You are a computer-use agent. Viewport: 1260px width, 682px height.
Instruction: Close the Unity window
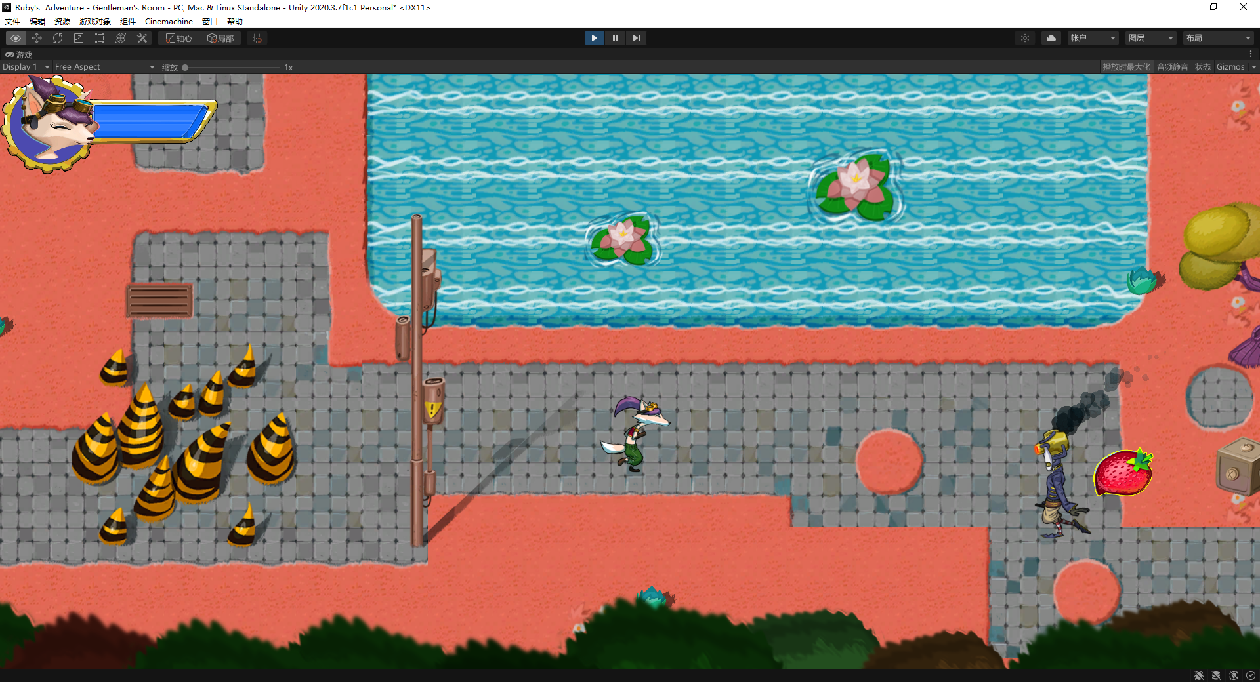(1244, 7)
